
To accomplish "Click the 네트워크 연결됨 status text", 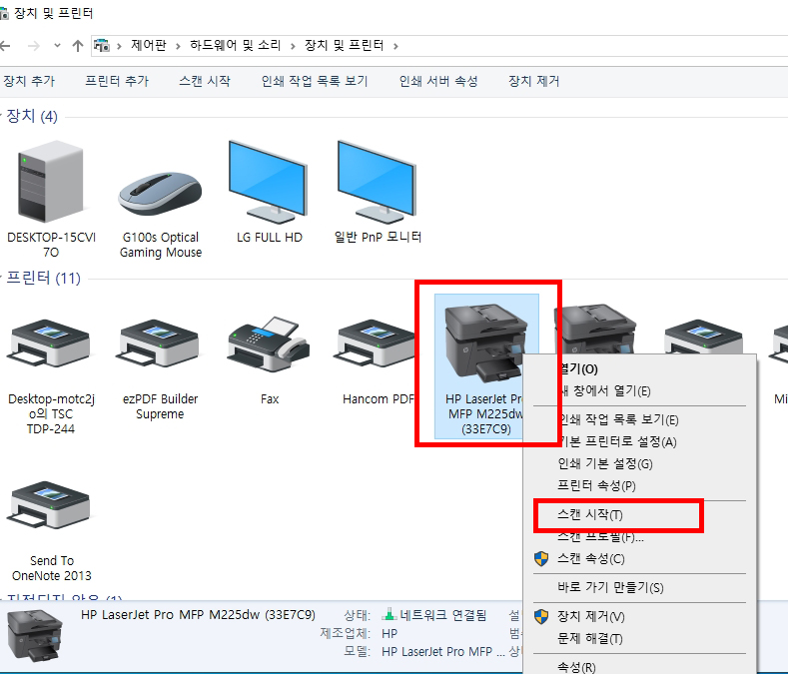I will [443, 615].
